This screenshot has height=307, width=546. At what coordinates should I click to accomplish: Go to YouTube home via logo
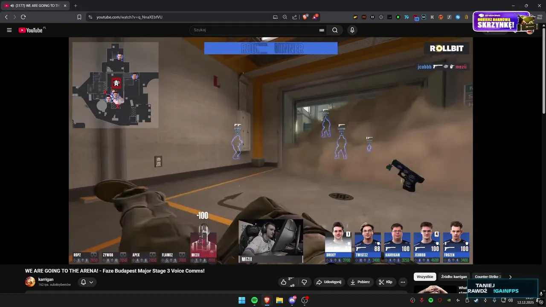pyautogui.click(x=31, y=30)
